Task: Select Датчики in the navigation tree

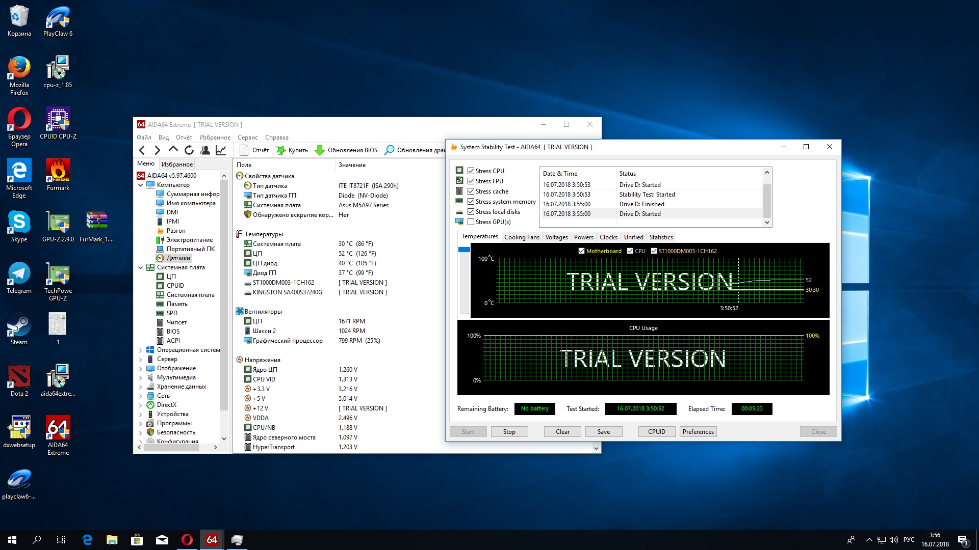Action: coord(173,258)
